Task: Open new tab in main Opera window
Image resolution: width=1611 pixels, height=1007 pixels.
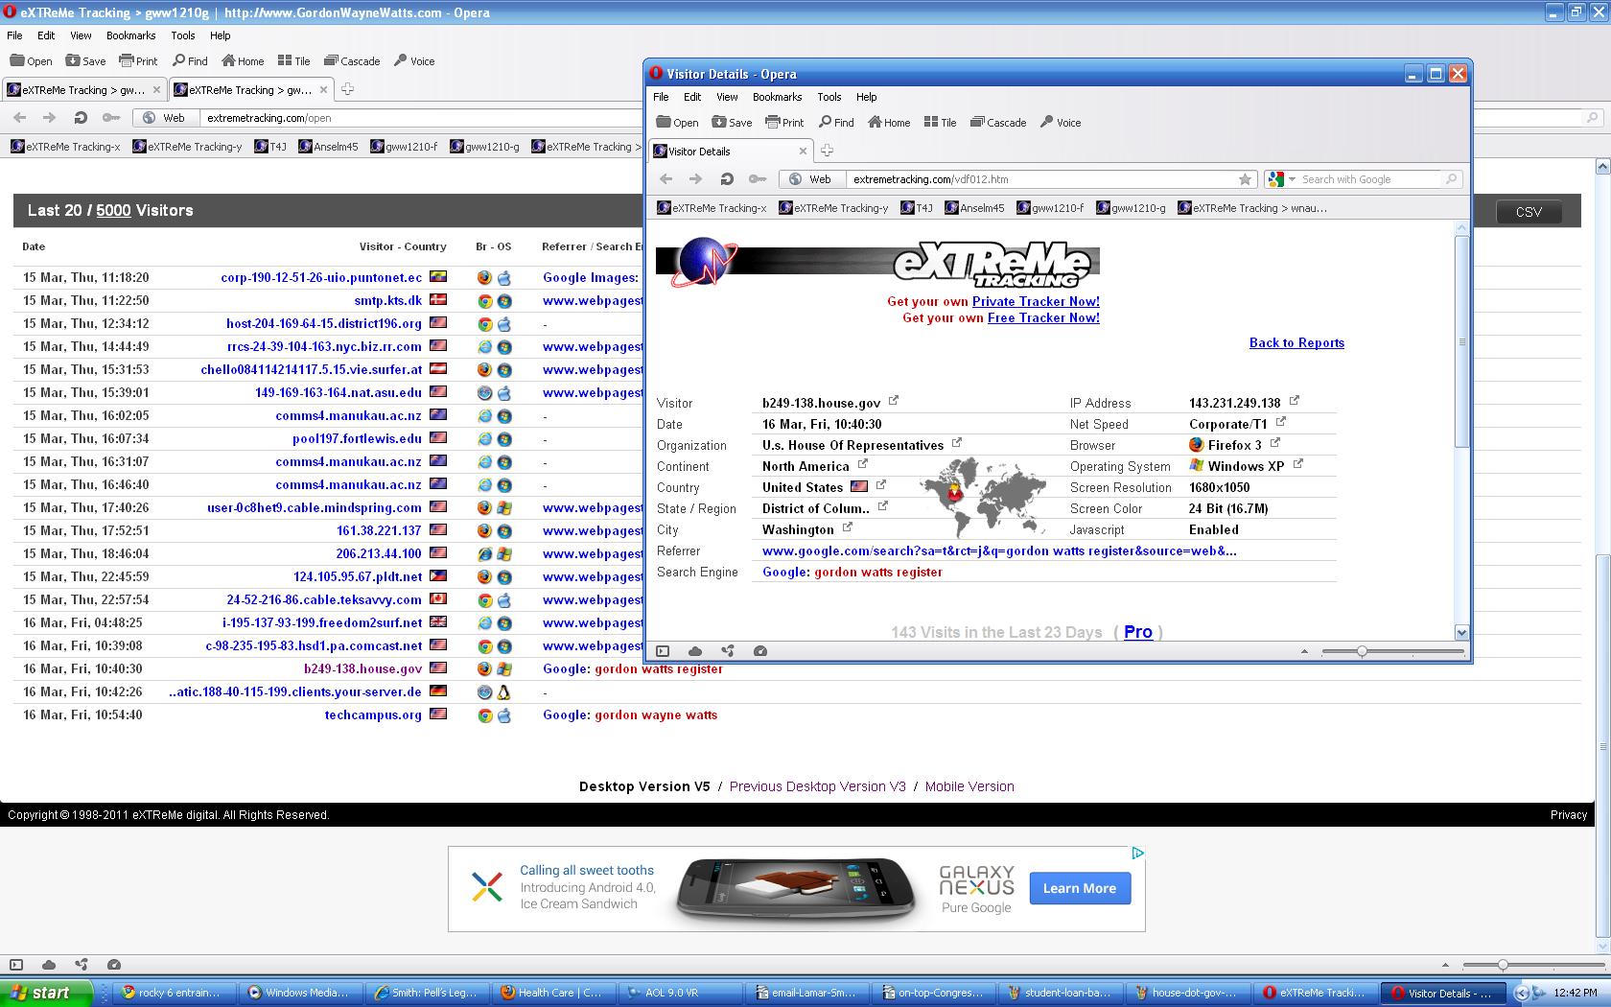Action: (x=348, y=89)
